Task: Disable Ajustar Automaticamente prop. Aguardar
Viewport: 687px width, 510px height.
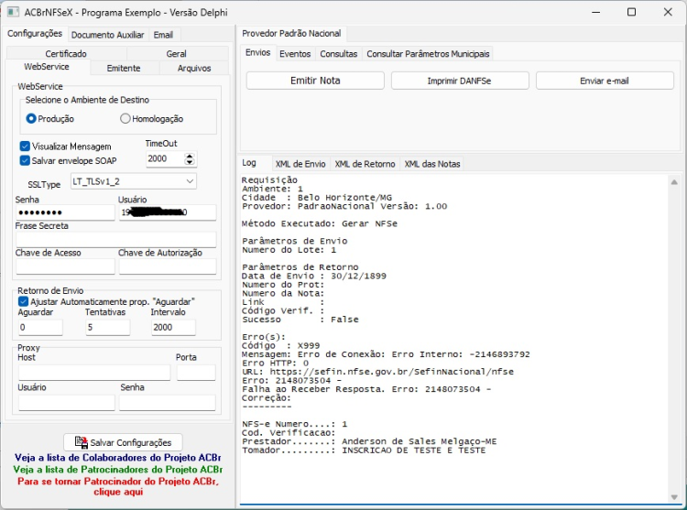Action: (23, 301)
